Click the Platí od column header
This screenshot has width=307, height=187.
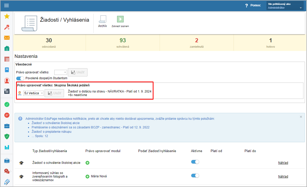pyautogui.click(x=216, y=151)
